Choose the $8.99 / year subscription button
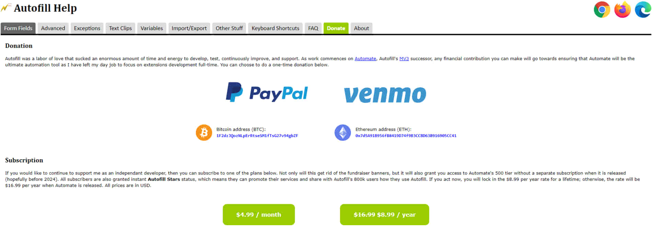Viewport: 652px width, 230px height. click(384, 215)
